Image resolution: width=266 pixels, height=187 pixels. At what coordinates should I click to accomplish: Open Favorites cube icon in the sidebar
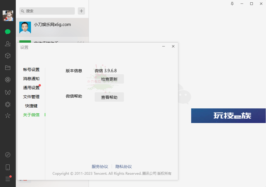(x=8, y=56)
